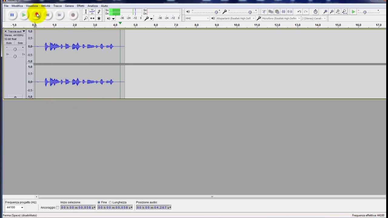388x218 pixels.
Task: Open the Attività menu
Action: coord(45,6)
